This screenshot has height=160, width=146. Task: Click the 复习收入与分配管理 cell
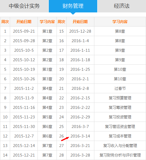point(120,146)
